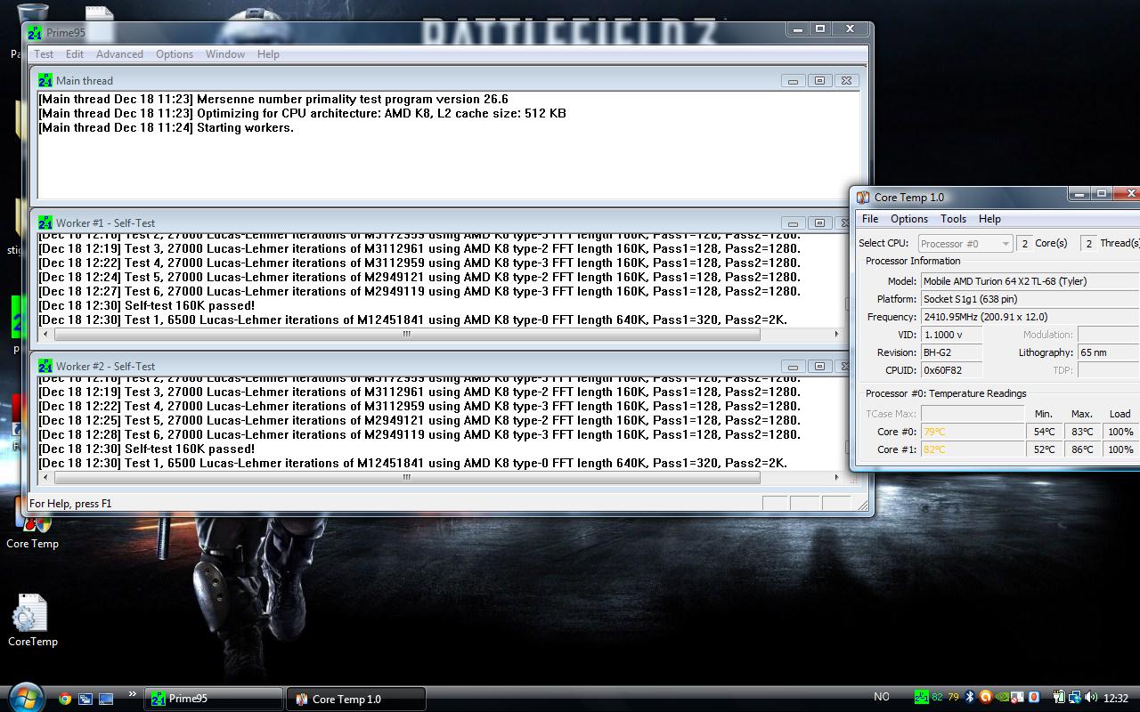Switch to Core Temp 1.0 taskbar button

coord(356,699)
